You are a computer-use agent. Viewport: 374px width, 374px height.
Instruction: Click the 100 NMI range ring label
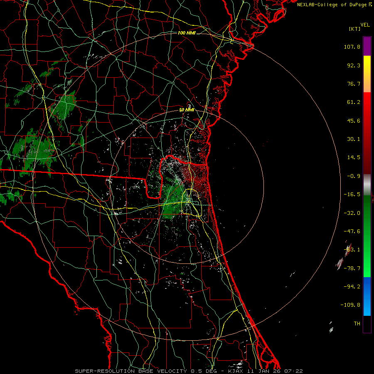[187, 33]
